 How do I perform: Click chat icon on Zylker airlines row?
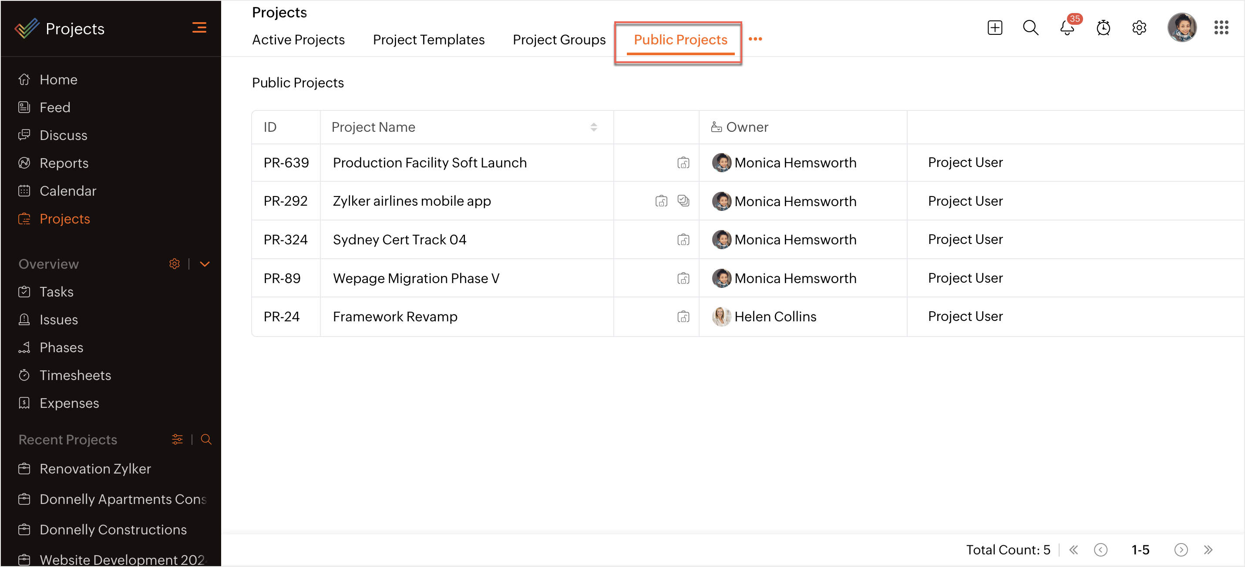coord(683,201)
